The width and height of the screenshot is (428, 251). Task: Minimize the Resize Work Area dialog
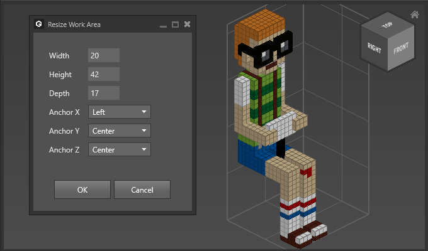[164, 24]
